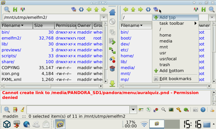Click the green down arrow icon
Image resolution: width=216 pixels, height=129 pixels.
point(112,84)
